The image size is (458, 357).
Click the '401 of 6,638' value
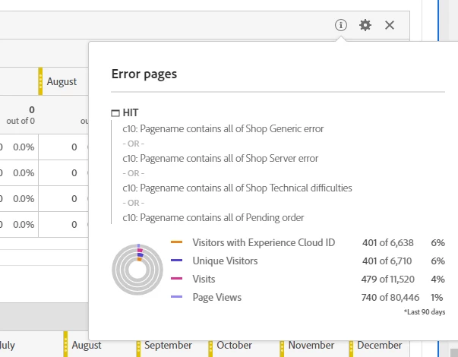click(x=388, y=243)
